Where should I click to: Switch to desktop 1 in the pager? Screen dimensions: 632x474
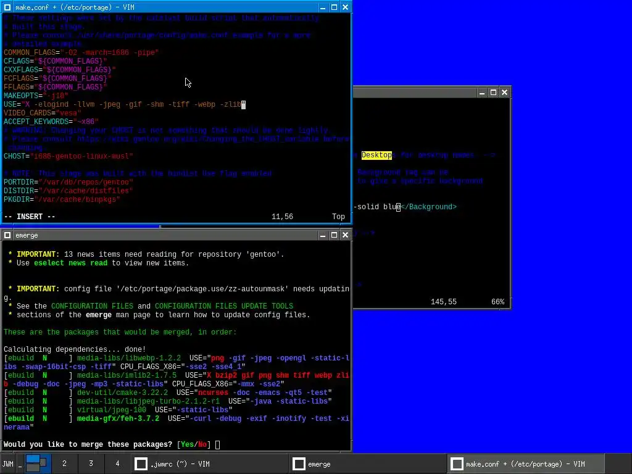(x=38, y=464)
